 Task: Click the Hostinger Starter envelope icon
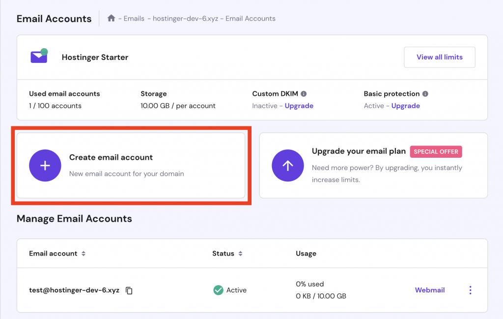pos(39,57)
